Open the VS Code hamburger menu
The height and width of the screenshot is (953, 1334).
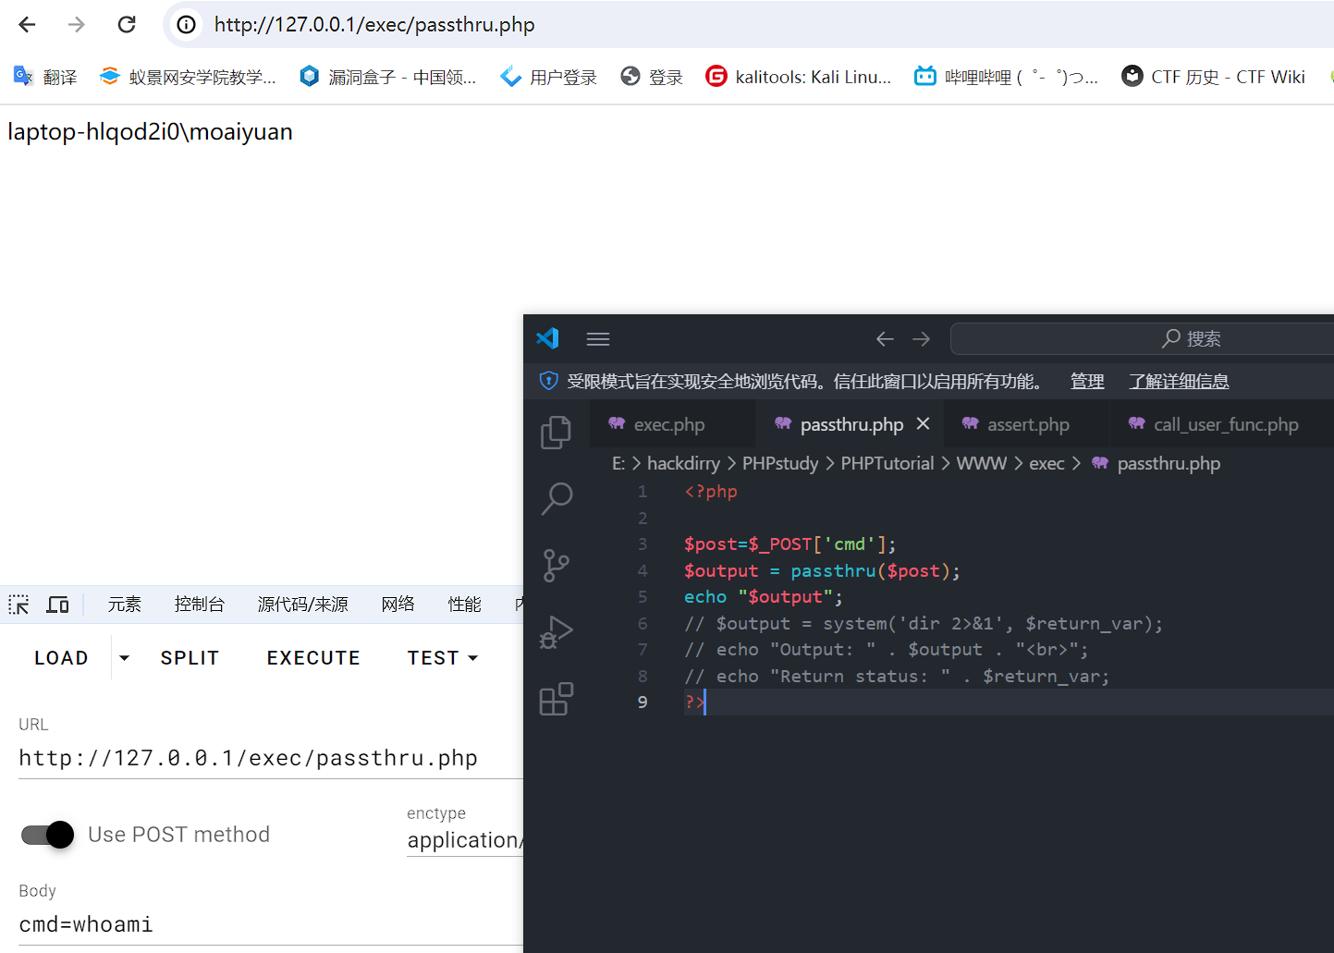click(x=598, y=339)
